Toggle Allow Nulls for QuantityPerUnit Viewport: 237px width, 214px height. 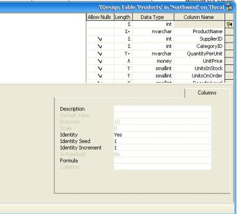100,54
